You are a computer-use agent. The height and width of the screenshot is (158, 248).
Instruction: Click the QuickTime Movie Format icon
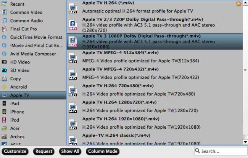point(4,37)
